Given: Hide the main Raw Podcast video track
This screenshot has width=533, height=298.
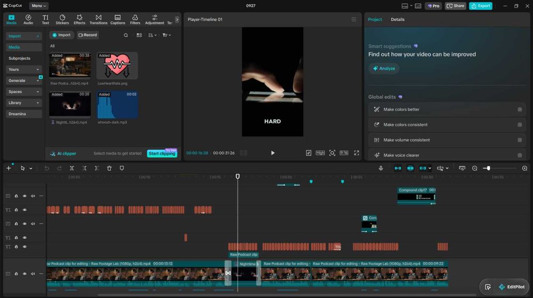Looking at the screenshot, I should coord(25,273).
